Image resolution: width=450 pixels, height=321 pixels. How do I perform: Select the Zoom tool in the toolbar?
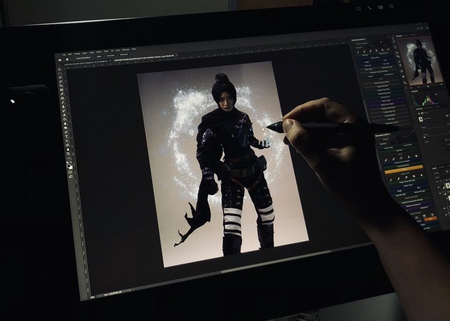[x=68, y=154]
